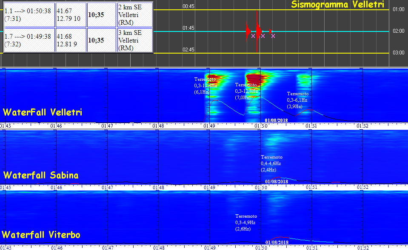408x250 pixels.
Task: Click the 'Waterfall Viterbo' label
Action: click(x=41, y=235)
